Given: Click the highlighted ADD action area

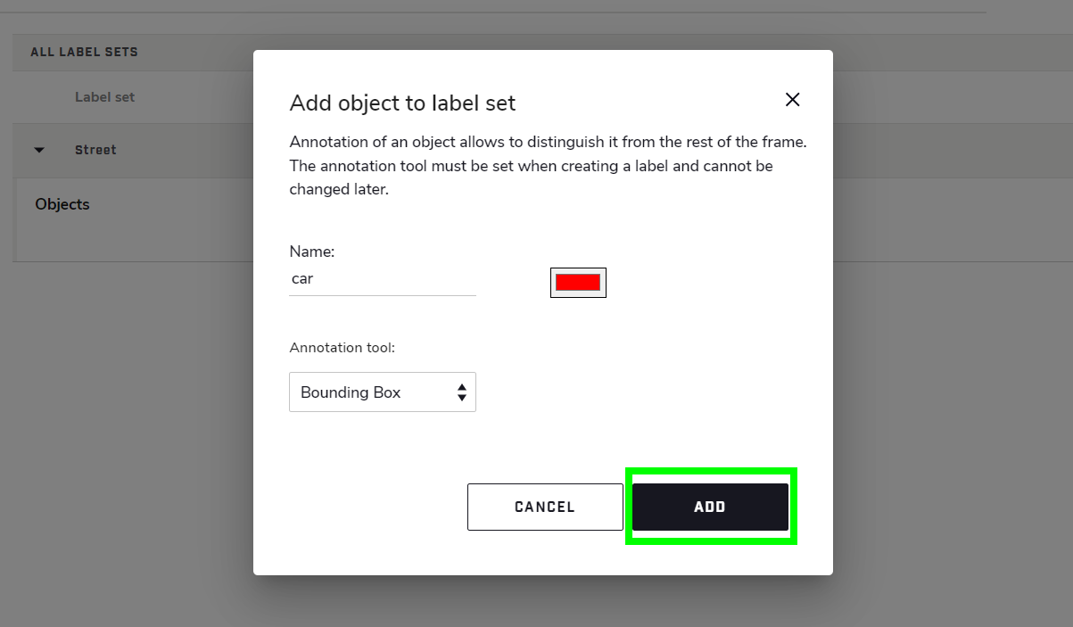Looking at the screenshot, I should (710, 506).
